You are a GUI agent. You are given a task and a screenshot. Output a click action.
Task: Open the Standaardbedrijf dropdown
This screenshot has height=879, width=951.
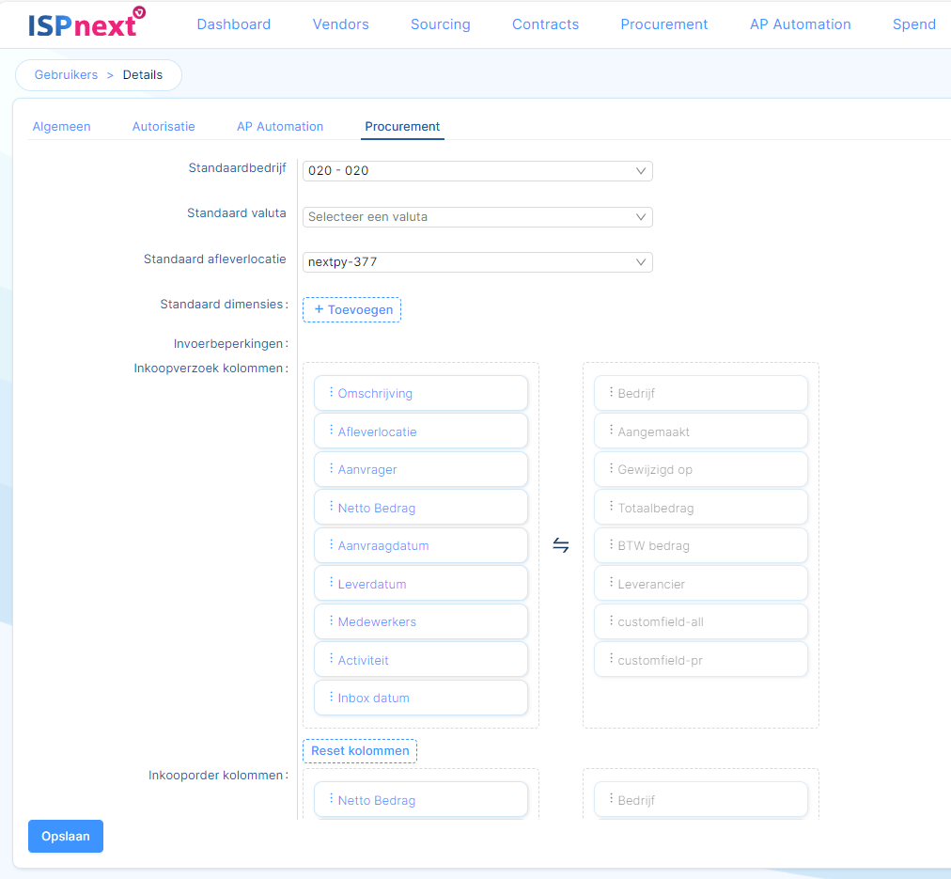coord(477,171)
